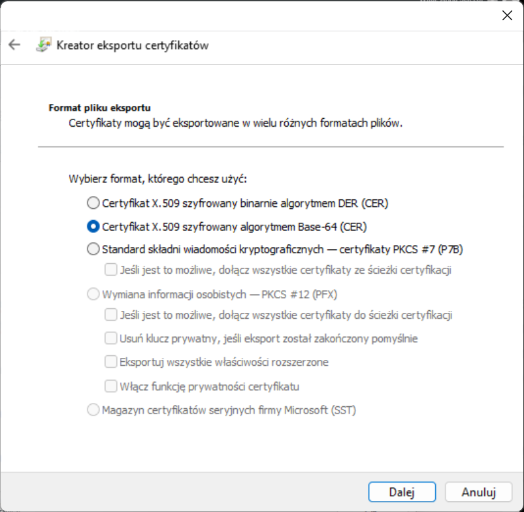Toggle 'Eksportuj wszystkie właściwości rozszerzone' checkbox
This screenshot has height=512, width=524.
click(x=111, y=362)
